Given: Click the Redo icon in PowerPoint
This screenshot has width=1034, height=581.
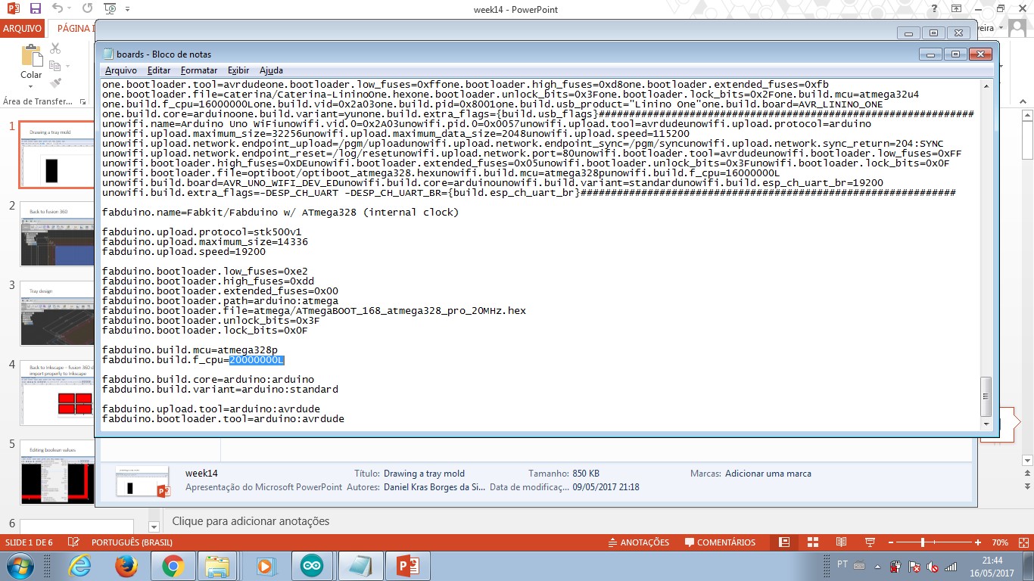Looking at the screenshot, I should coord(87,8).
